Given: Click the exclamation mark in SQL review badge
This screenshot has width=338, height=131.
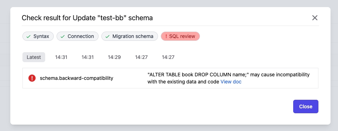Looking at the screenshot, I should pyautogui.click(x=166, y=36).
